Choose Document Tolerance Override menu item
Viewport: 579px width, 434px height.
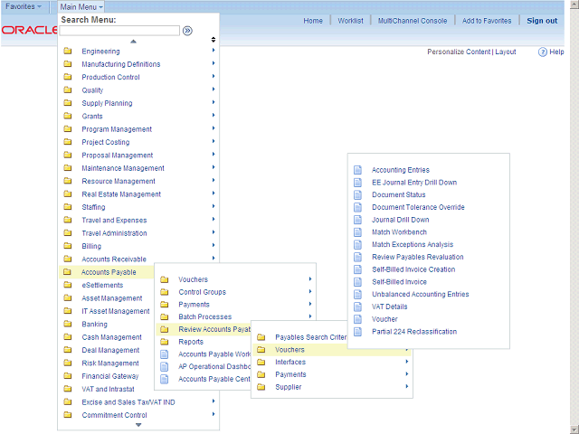coord(417,207)
